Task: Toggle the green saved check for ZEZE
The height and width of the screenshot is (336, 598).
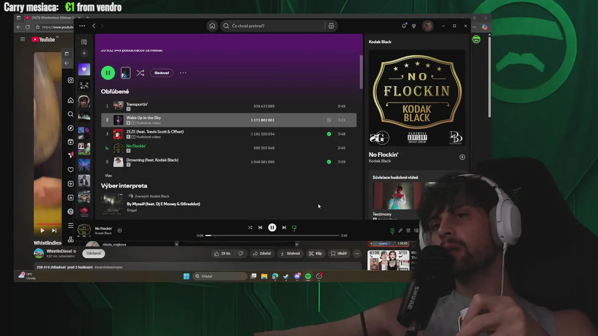Action: (x=329, y=134)
